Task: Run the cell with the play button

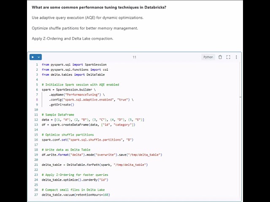Action: (33, 57)
